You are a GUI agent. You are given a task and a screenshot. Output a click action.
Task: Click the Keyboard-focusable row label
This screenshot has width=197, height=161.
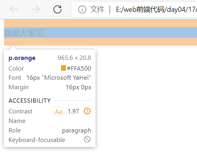pos(37,140)
